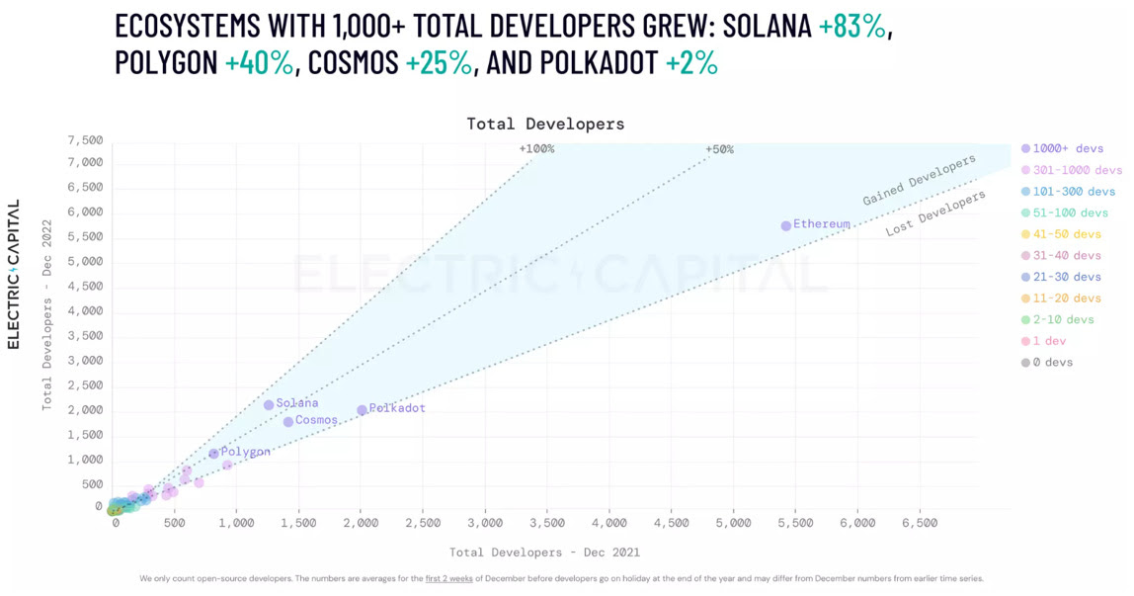The image size is (1134, 596).
Task: Click the '7,500' y-axis tick label
Action: pyautogui.click(x=85, y=140)
